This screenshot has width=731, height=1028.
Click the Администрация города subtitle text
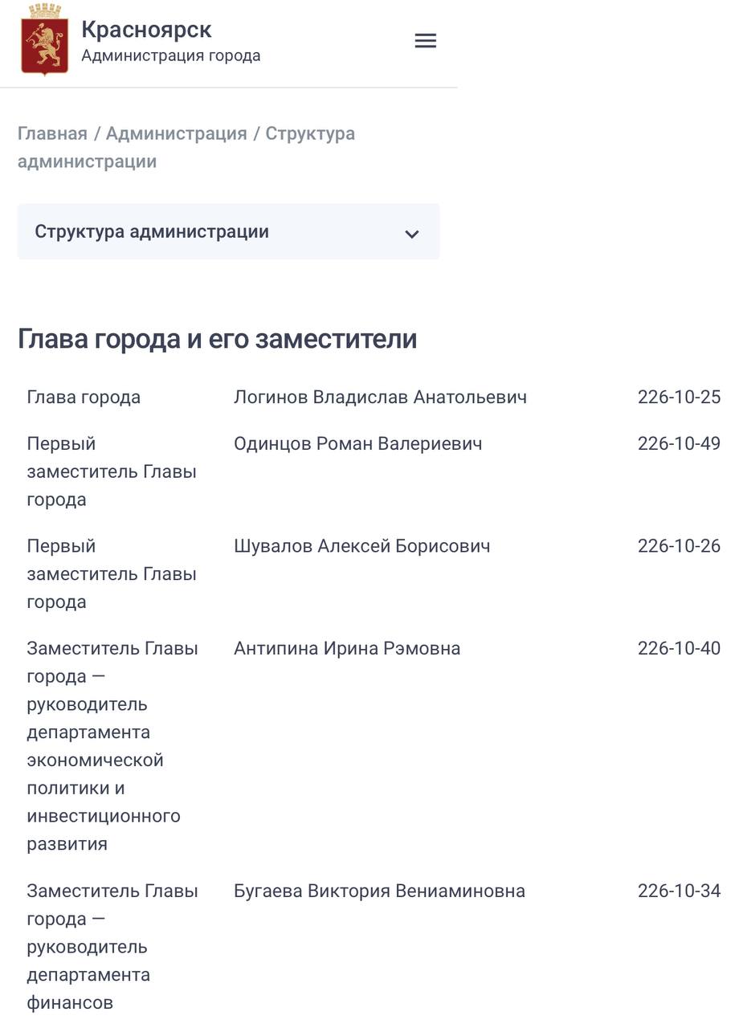[x=170, y=56]
